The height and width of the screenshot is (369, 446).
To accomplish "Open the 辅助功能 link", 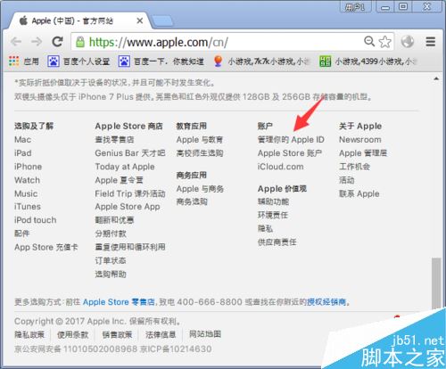I will [273, 201].
